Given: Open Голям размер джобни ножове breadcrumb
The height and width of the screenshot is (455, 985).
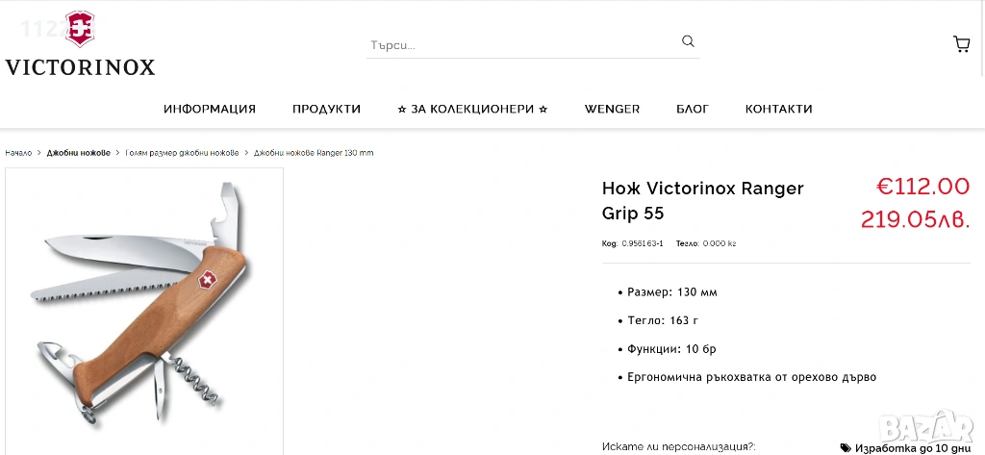Looking at the screenshot, I should pyautogui.click(x=182, y=153).
